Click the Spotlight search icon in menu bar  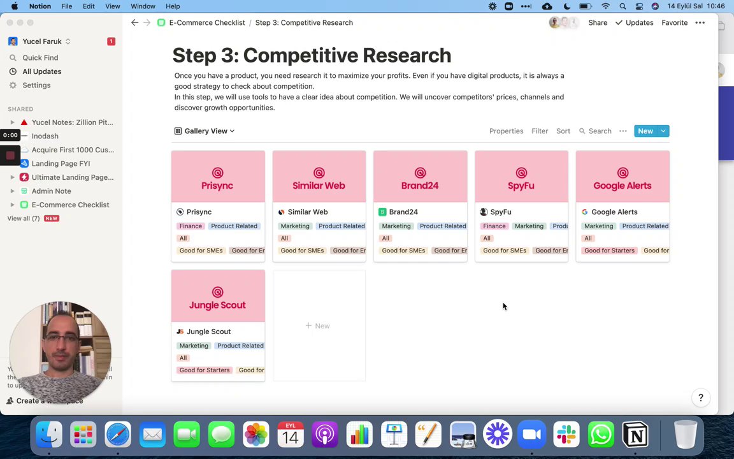[x=622, y=6]
